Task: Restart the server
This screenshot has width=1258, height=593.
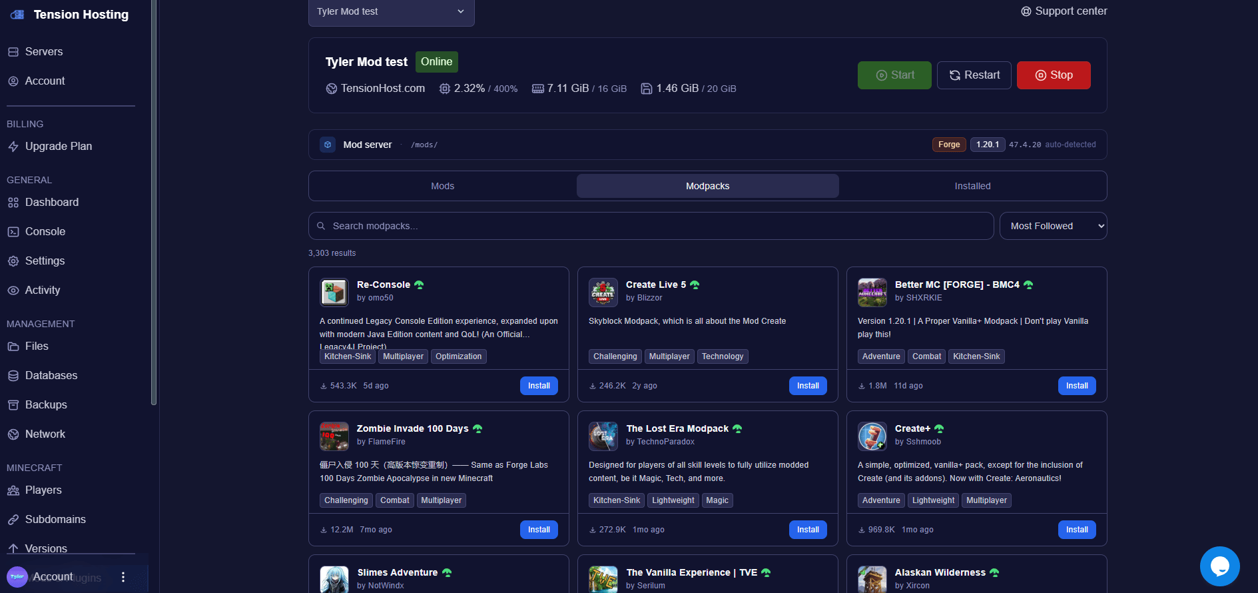Action: coord(974,75)
